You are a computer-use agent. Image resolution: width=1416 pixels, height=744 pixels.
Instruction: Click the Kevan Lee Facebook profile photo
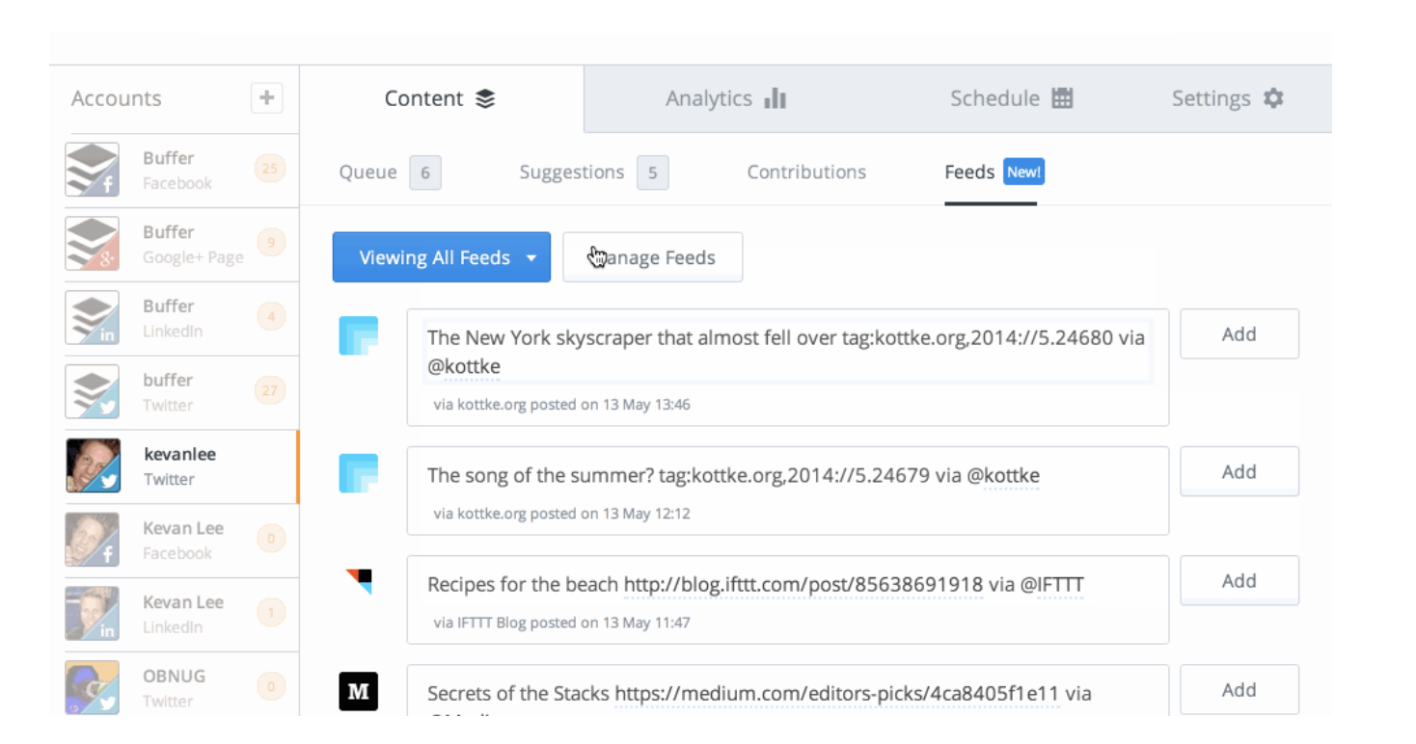click(93, 540)
